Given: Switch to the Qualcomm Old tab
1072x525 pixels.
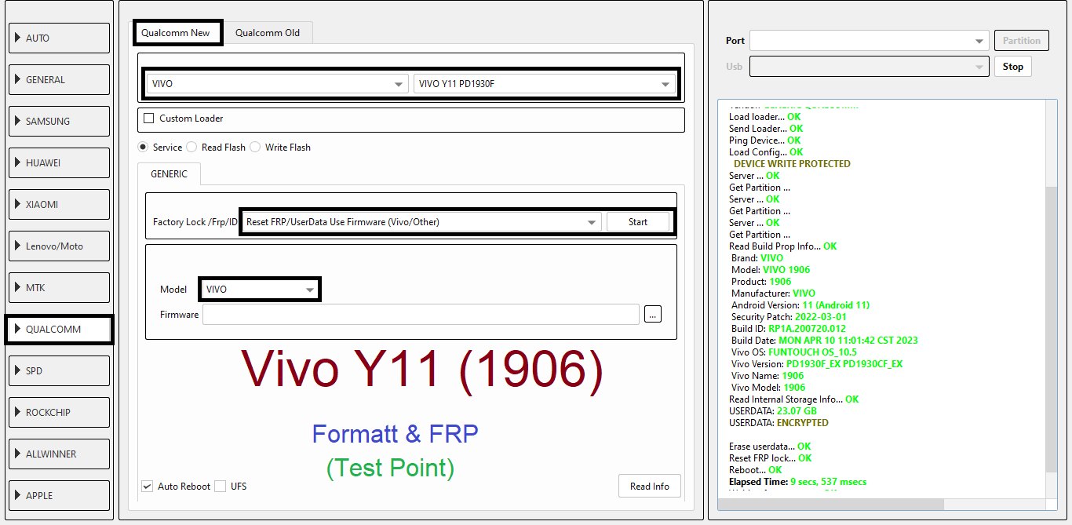Looking at the screenshot, I should point(268,33).
